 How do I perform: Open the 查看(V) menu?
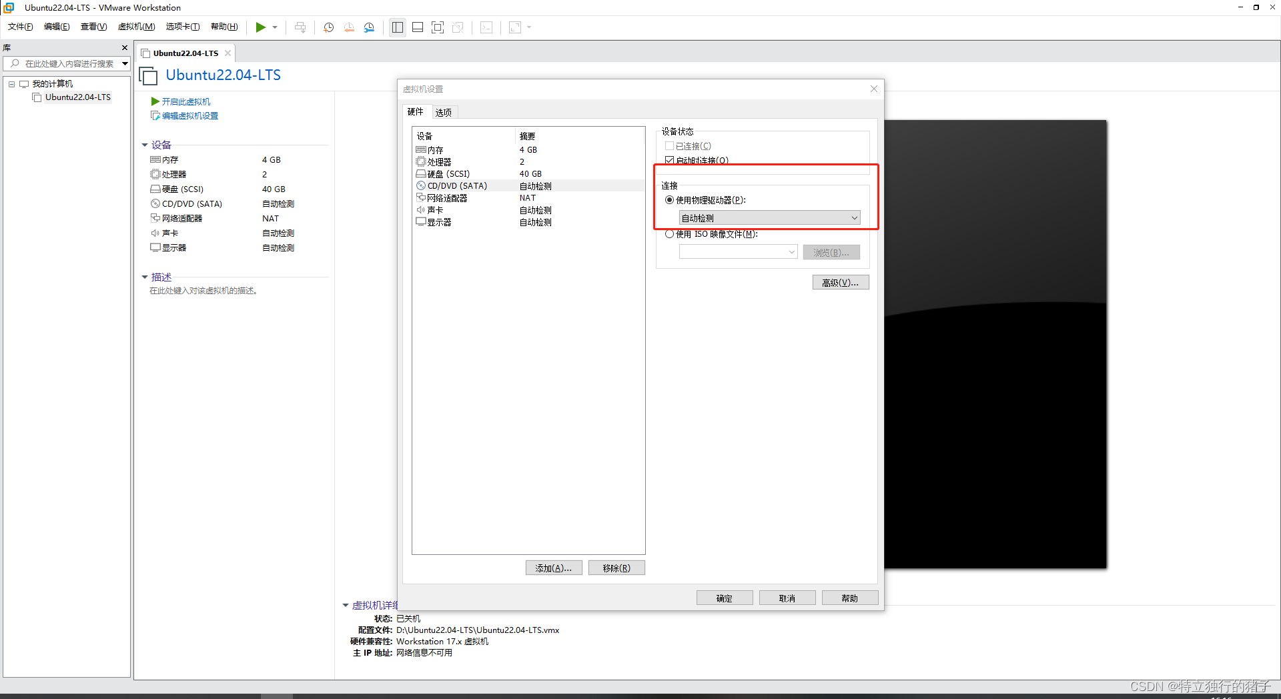tap(93, 27)
